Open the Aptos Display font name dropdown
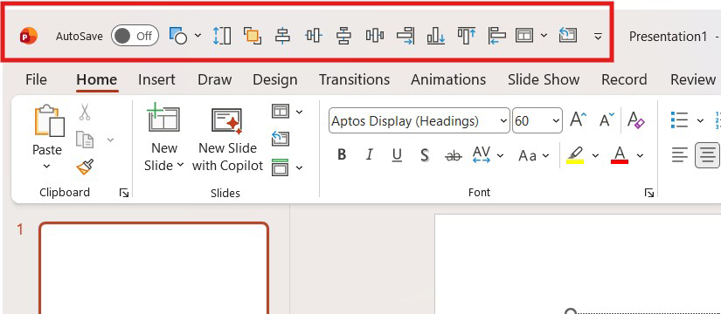721x314 pixels. pos(503,120)
